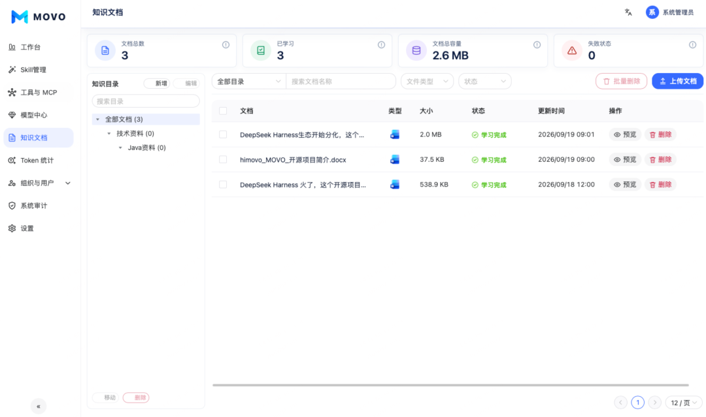Click the horizontal table scrollbar
This screenshot has width=706, height=417.
pyautogui.click(x=450, y=385)
